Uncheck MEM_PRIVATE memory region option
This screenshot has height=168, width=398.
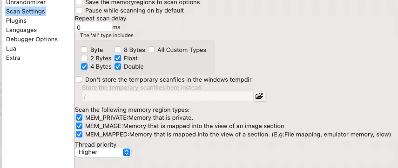tap(79, 118)
